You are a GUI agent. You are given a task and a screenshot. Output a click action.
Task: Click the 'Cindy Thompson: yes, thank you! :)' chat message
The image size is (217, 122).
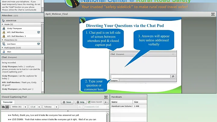pyautogui.click(x=17, y=89)
